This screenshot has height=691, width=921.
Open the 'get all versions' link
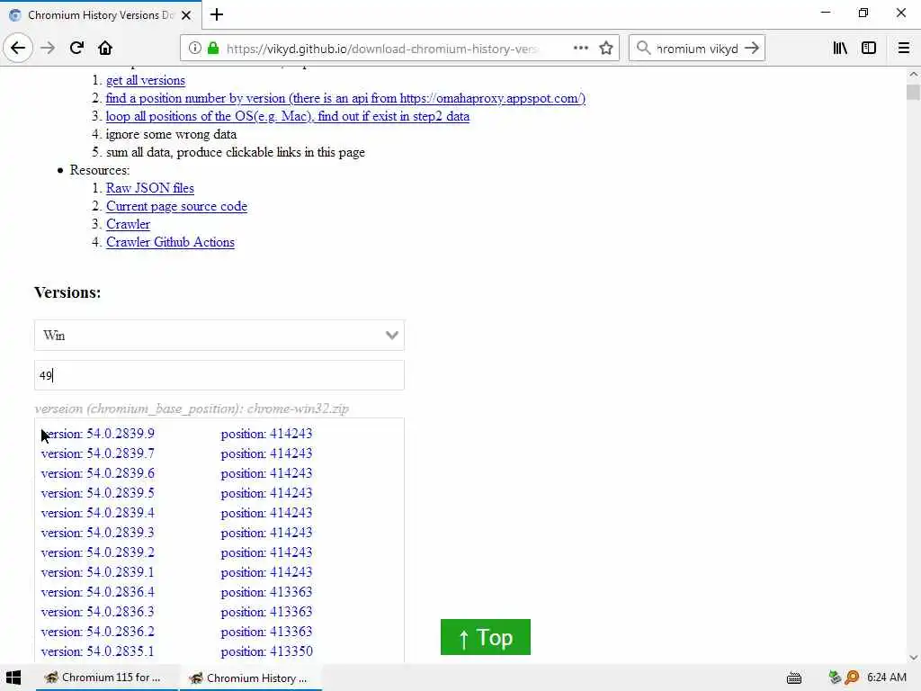coord(146,80)
